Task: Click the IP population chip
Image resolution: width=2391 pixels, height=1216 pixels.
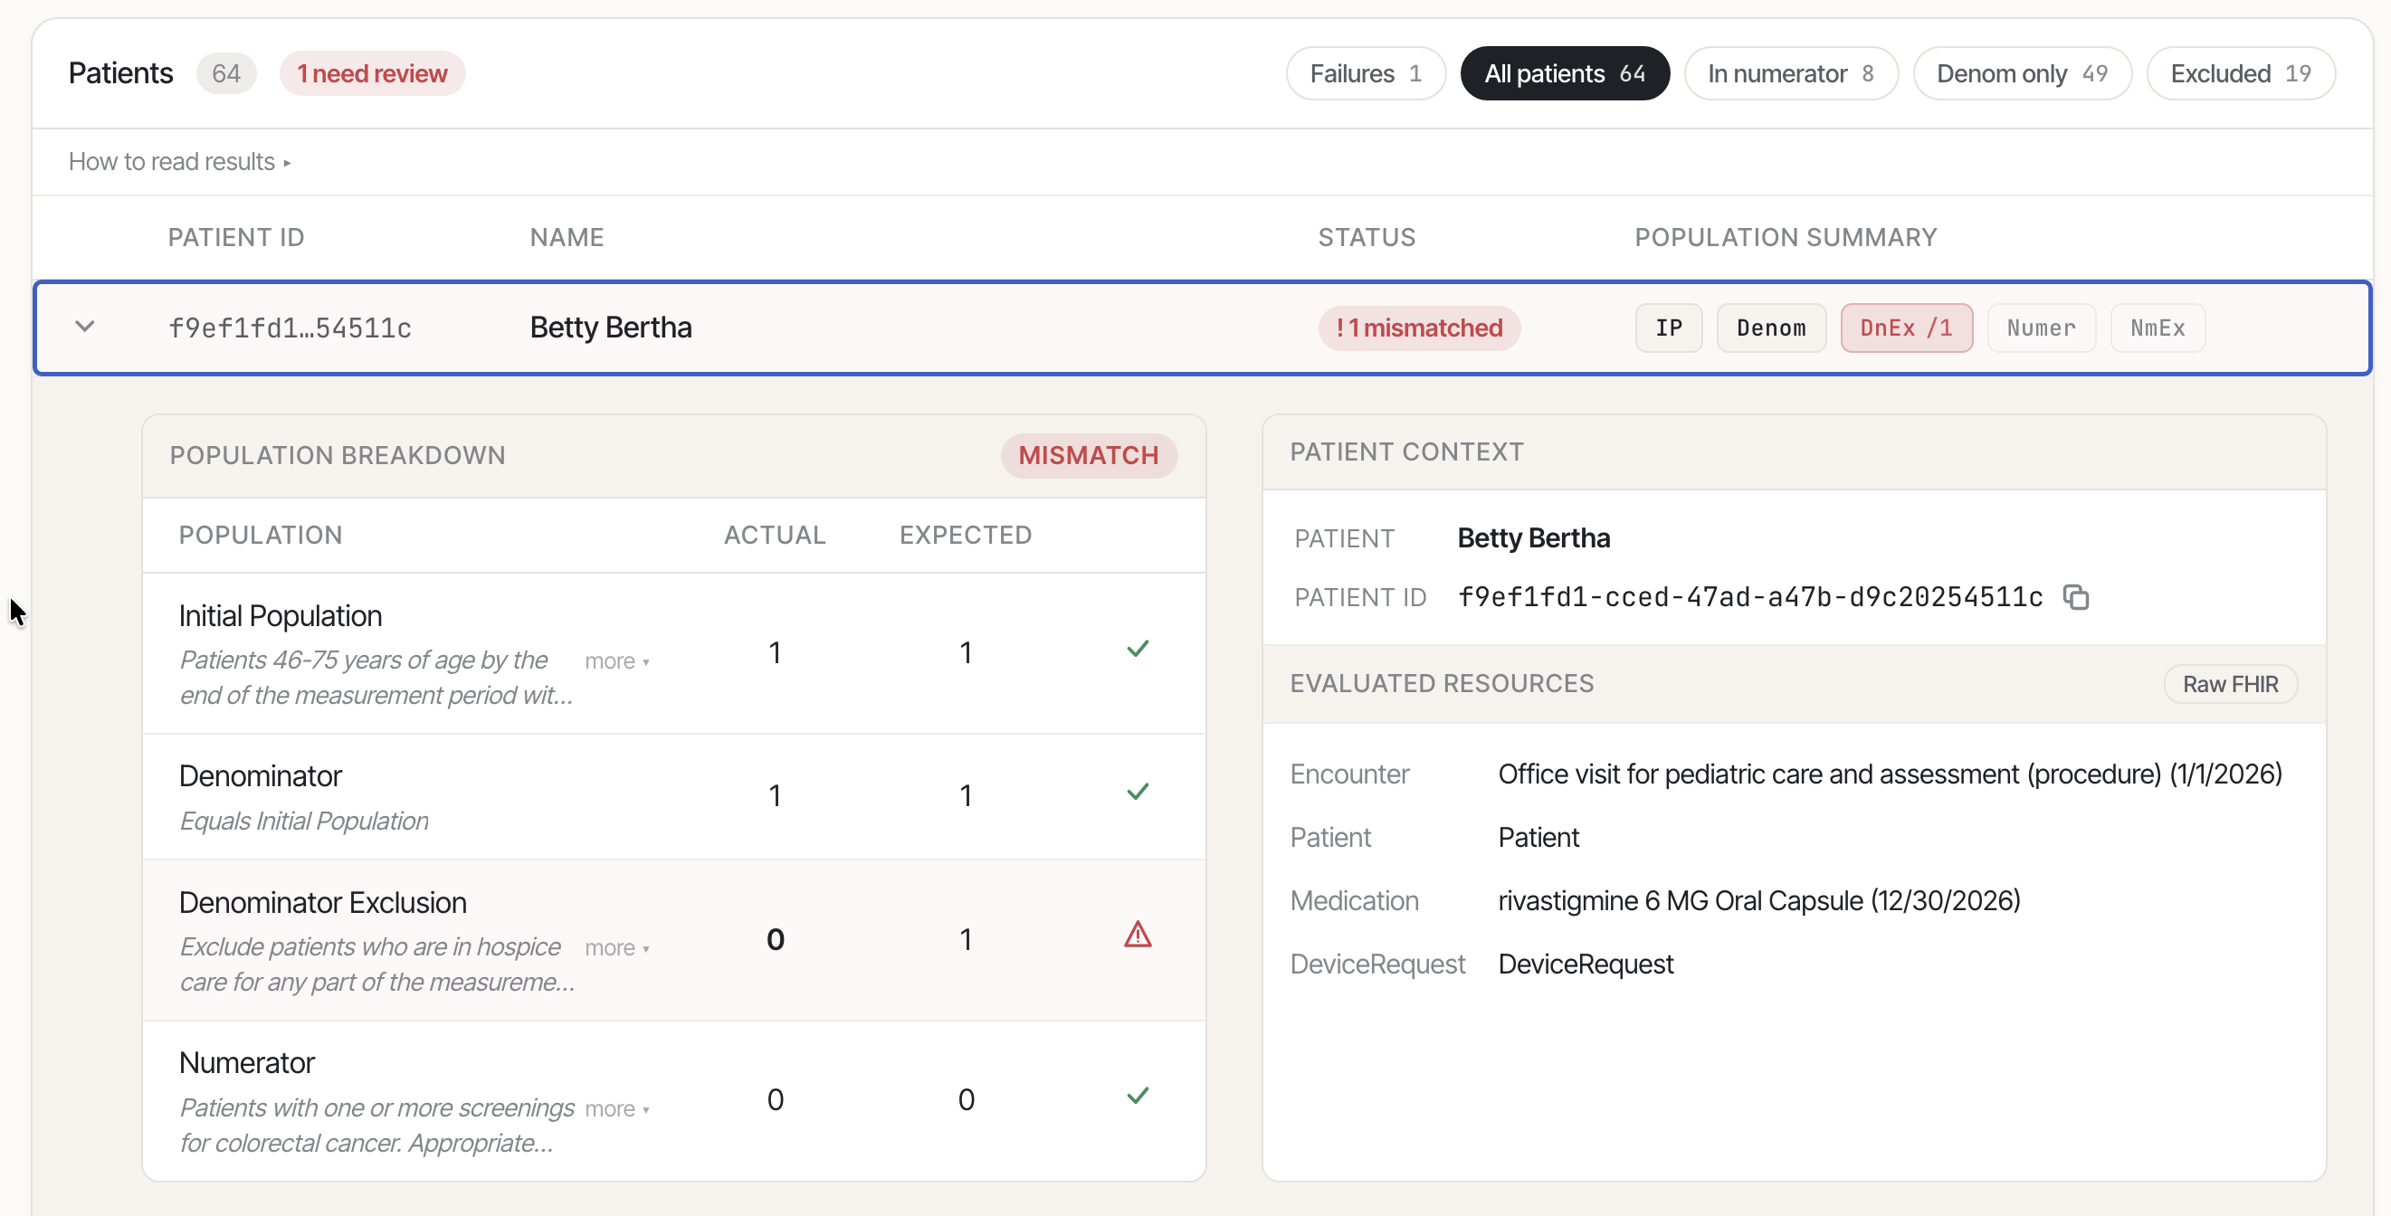Action: coord(1668,328)
